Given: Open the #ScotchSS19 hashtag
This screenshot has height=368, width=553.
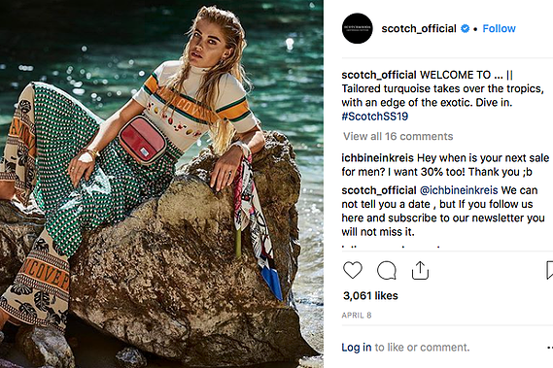Looking at the screenshot, I should point(374,117).
